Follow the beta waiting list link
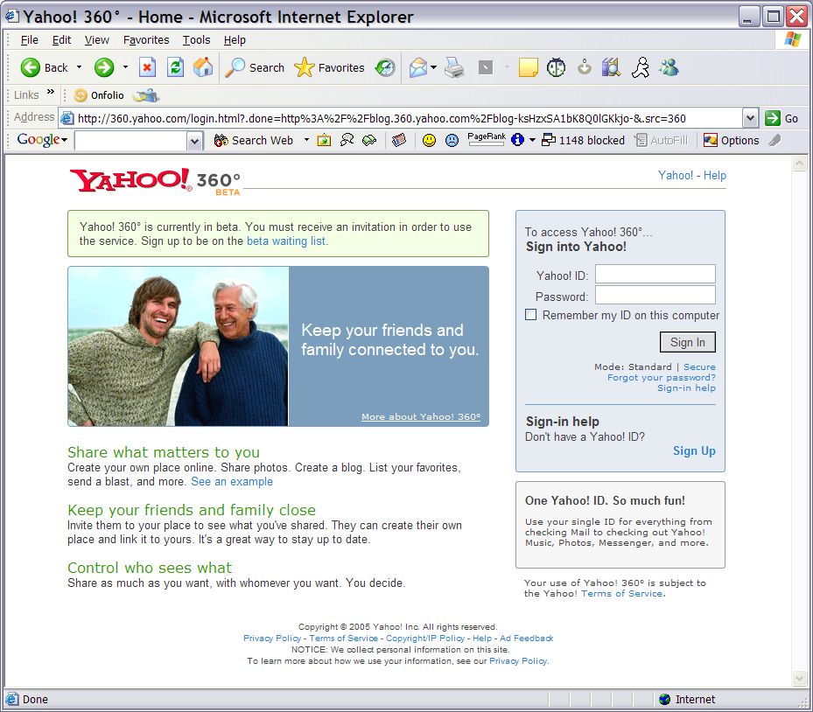Viewport: 813px width, 712px height. pyautogui.click(x=286, y=241)
